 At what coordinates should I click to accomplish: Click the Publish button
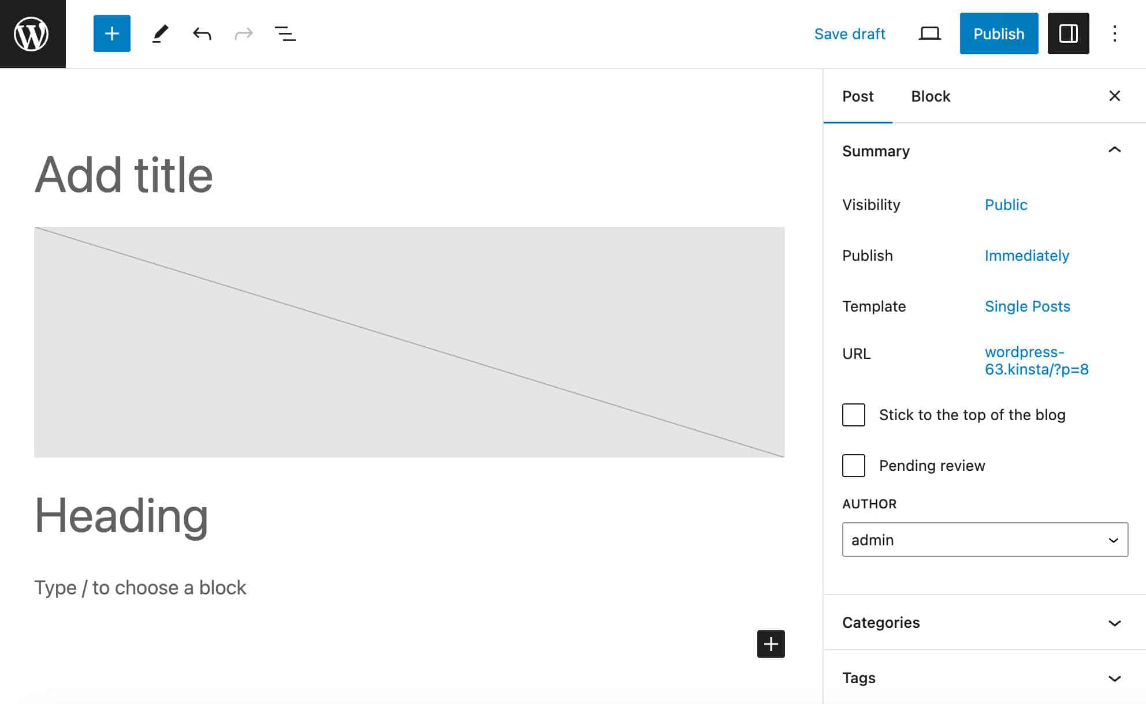point(999,33)
